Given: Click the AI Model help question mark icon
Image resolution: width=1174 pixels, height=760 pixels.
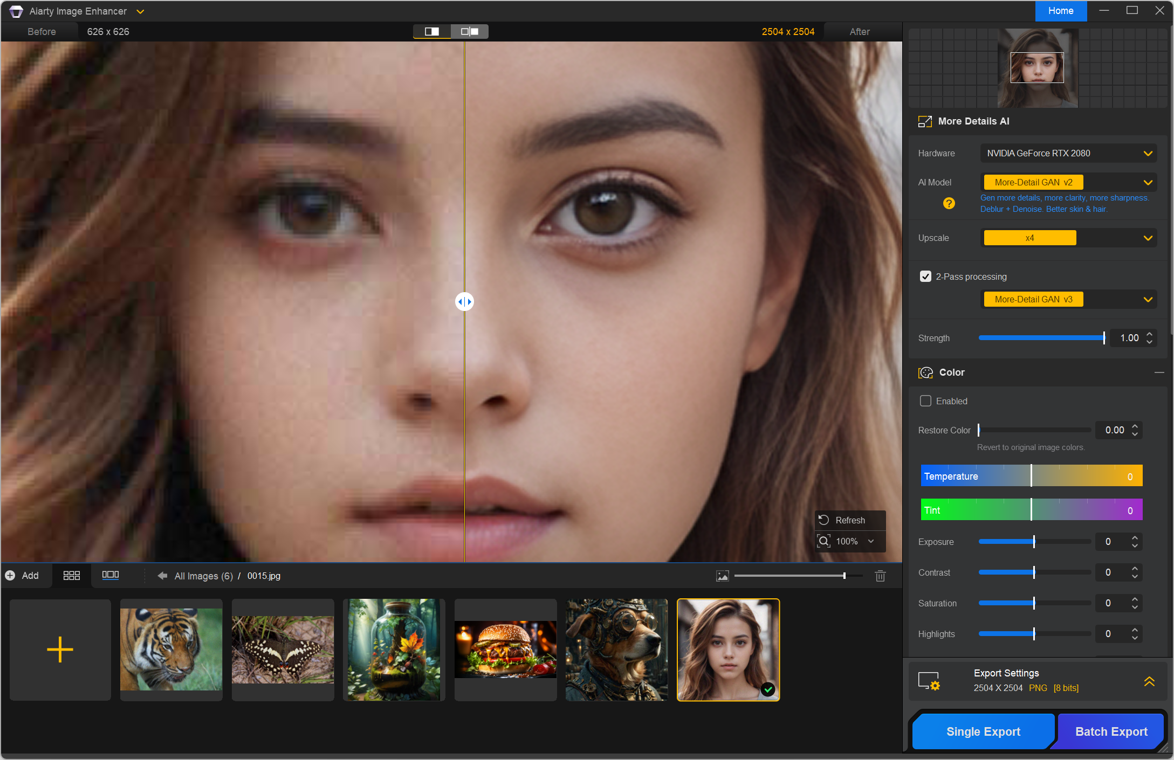Looking at the screenshot, I should coord(949,203).
